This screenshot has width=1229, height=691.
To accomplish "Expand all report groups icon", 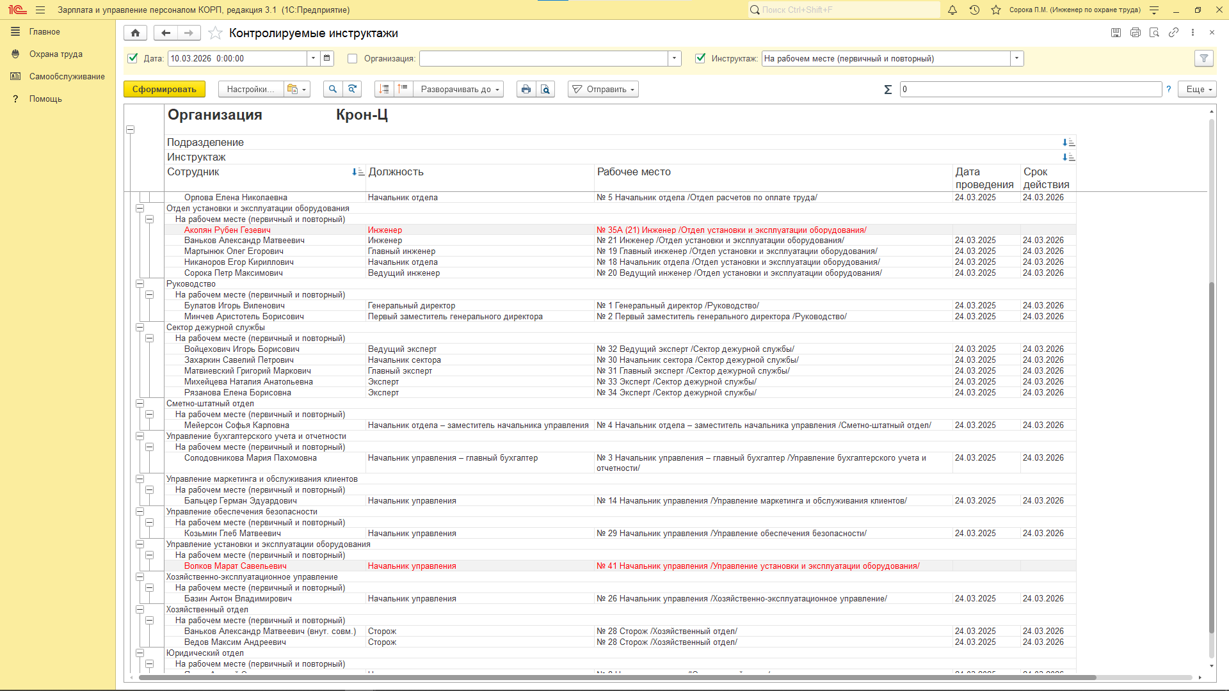I will click(x=384, y=89).
